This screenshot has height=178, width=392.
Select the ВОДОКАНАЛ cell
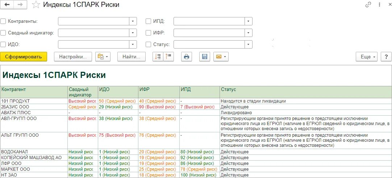tap(34, 152)
